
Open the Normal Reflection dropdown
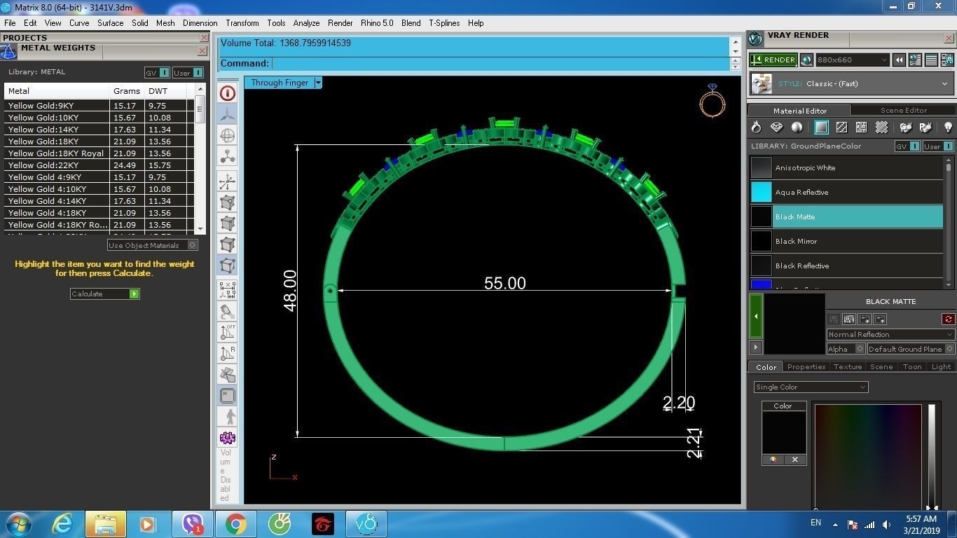890,334
